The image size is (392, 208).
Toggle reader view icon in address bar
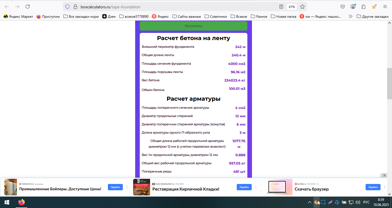[281, 7]
